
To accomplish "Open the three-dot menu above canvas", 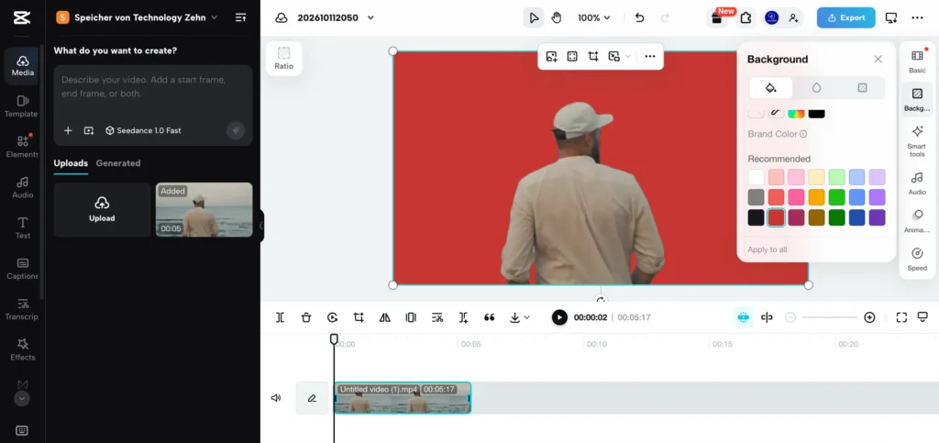I will [x=650, y=56].
